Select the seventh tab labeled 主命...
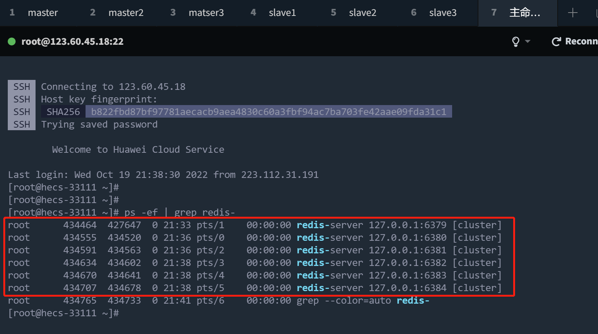This screenshot has width=598, height=334. click(524, 13)
